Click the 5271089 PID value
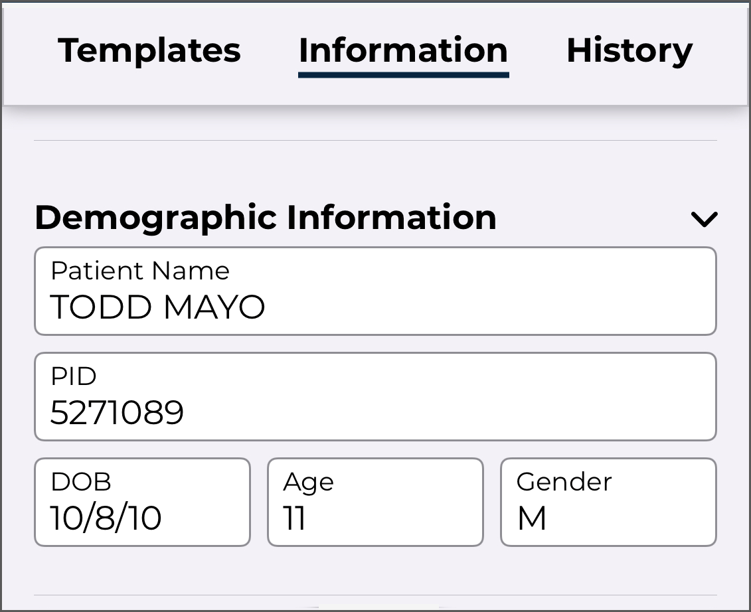Screen dimensions: 751x612 pyautogui.click(x=117, y=413)
